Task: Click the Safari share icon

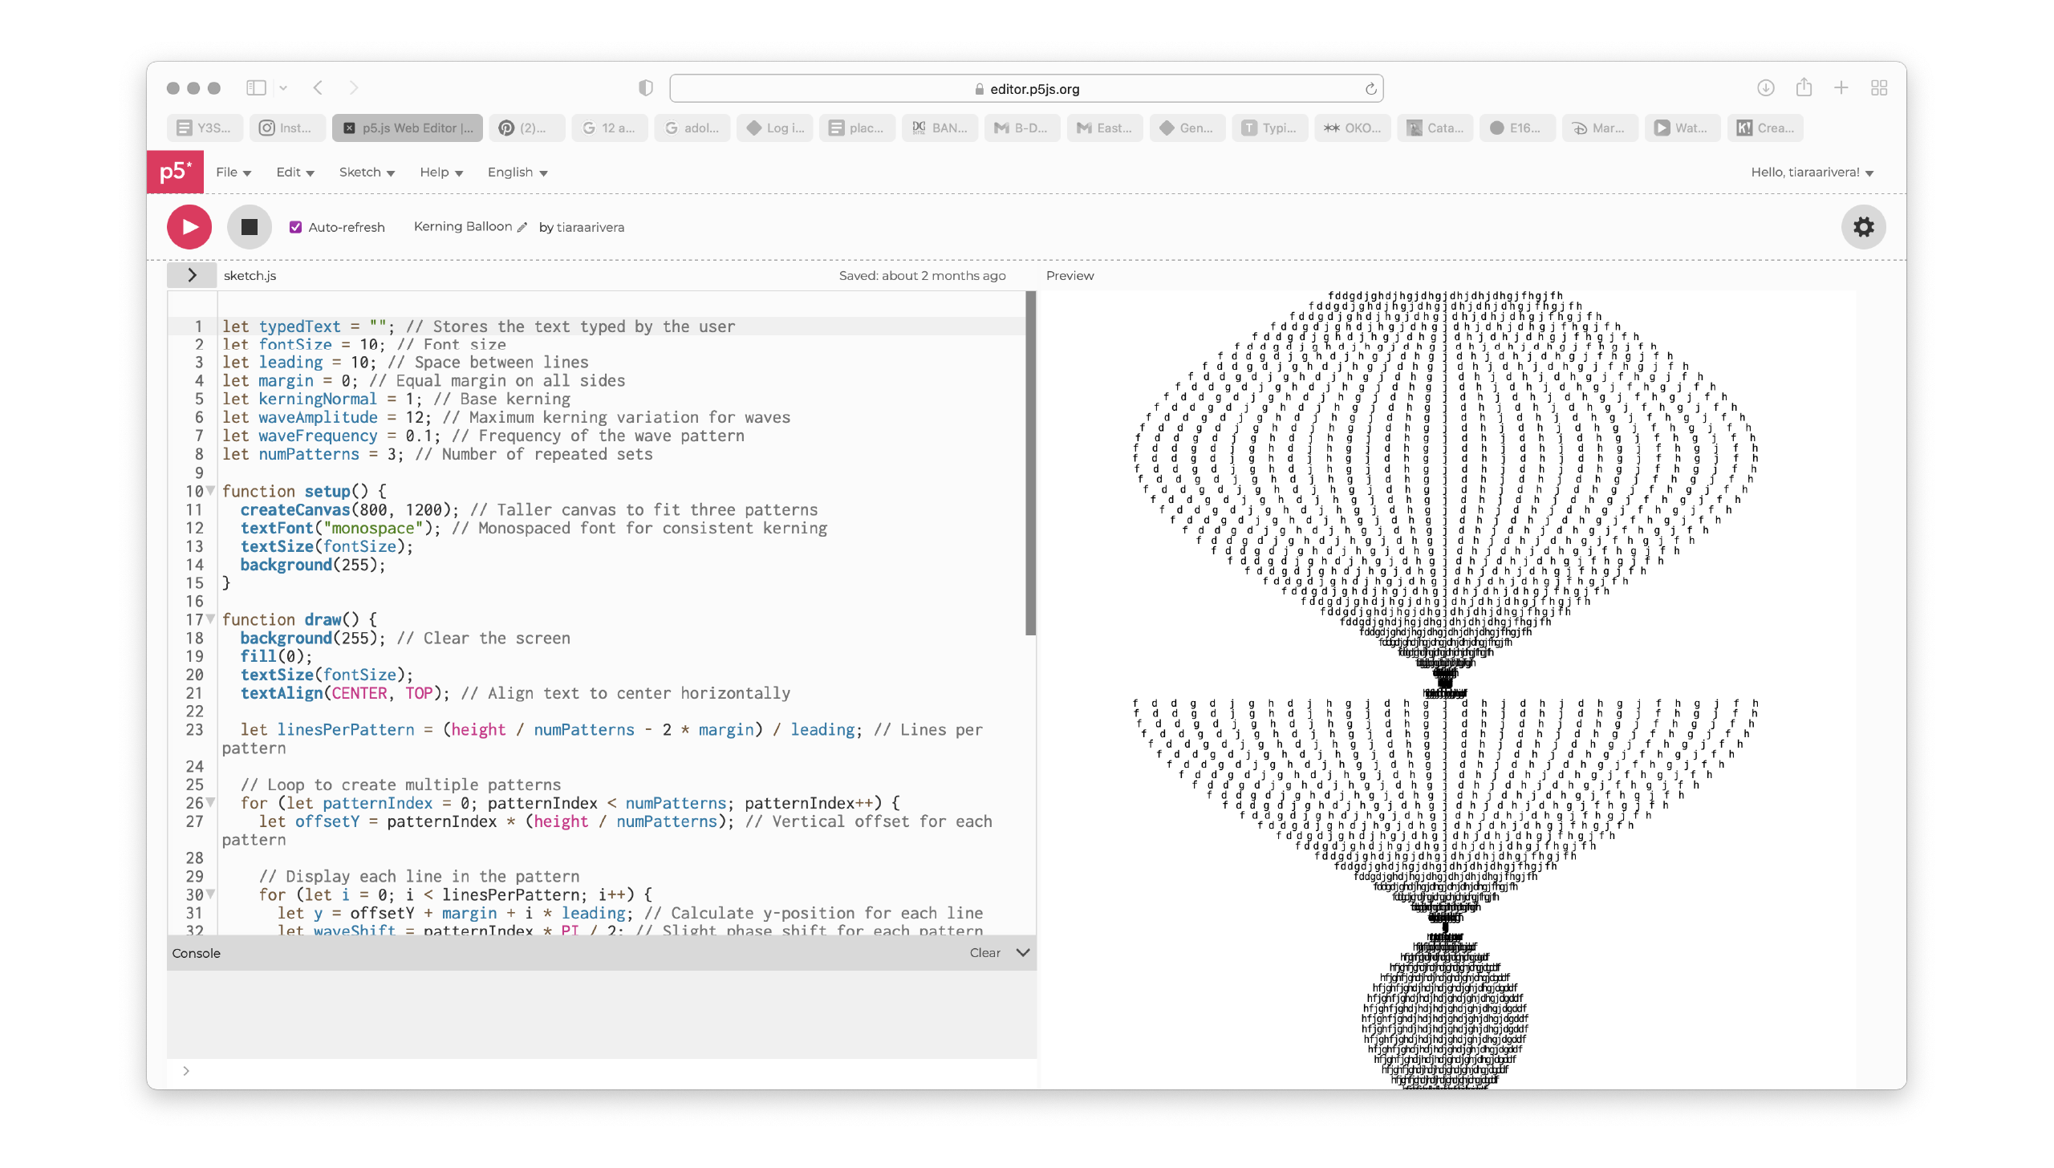Action: (1804, 87)
